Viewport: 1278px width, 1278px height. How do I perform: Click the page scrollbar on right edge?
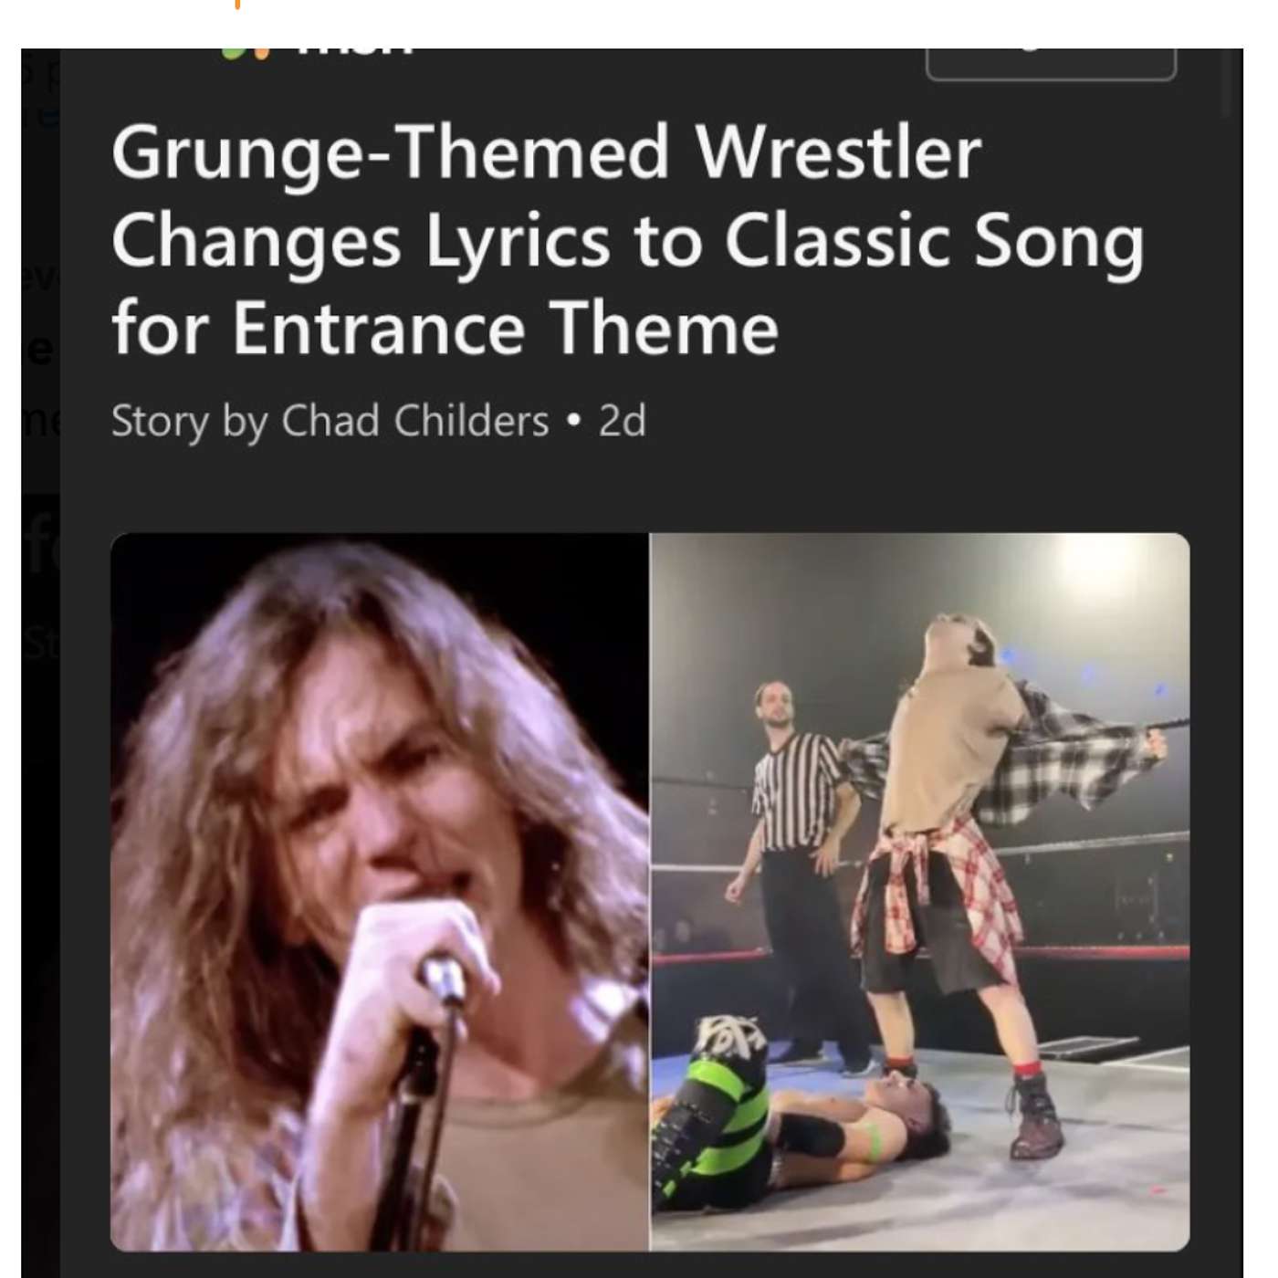(x=1227, y=82)
